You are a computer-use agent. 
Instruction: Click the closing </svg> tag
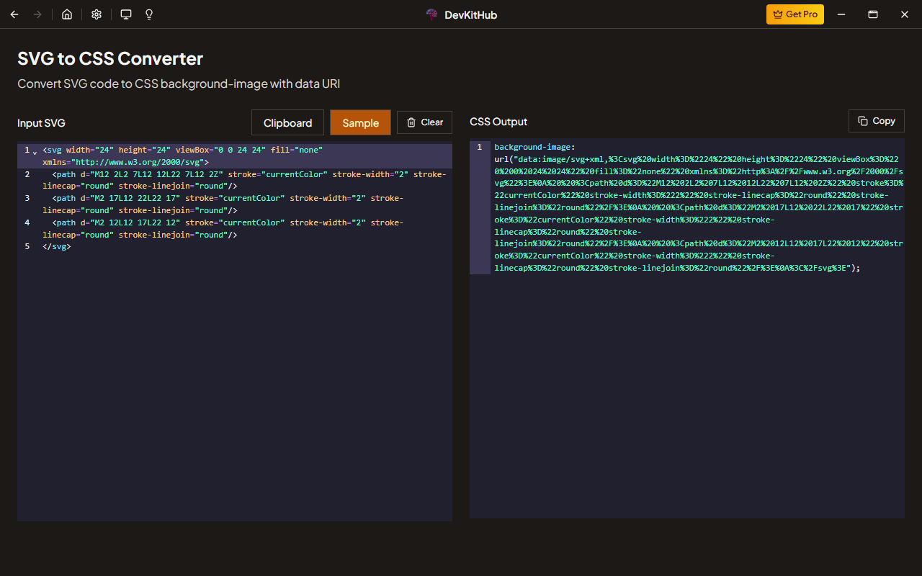pyautogui.click(x=57, y=246)
